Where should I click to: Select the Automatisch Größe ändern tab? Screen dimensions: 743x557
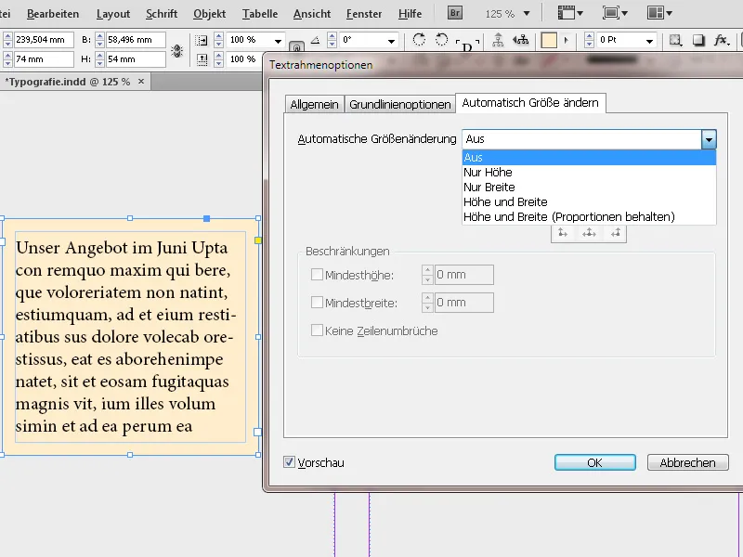tap(530, 103)
